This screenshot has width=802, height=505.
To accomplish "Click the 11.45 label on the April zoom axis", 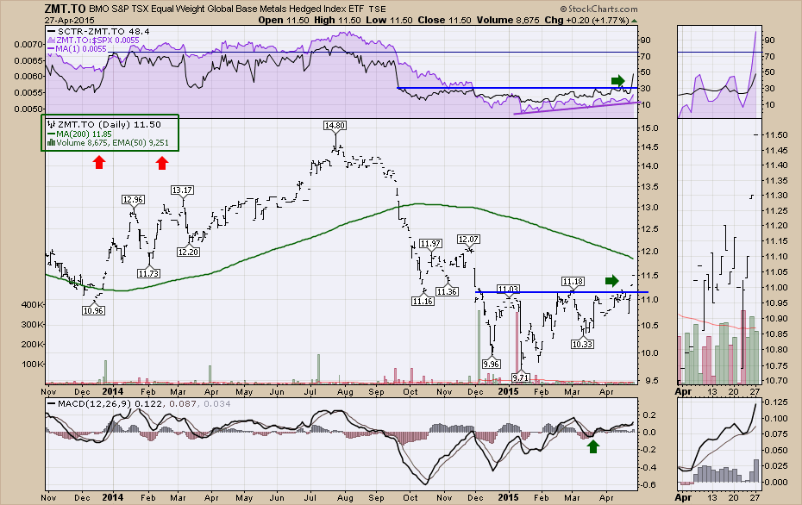I will (x=777, y=150).
